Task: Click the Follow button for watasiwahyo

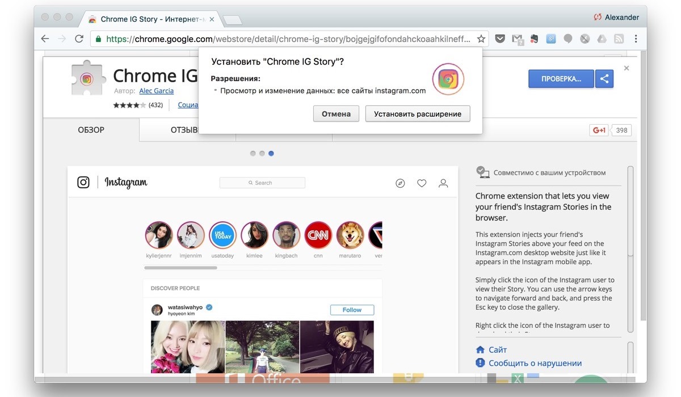Action: coord(352,310)
